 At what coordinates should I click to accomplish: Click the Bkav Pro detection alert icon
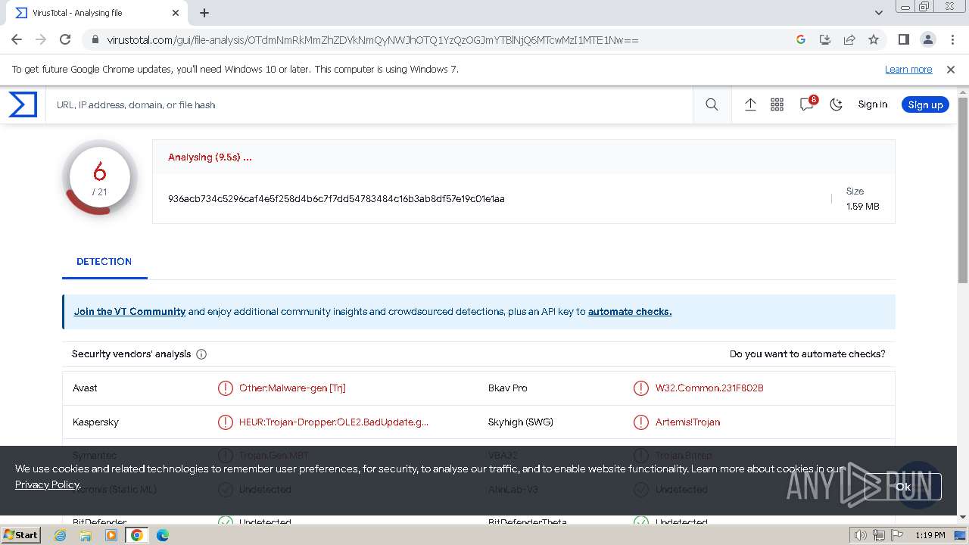pos(641,388)
